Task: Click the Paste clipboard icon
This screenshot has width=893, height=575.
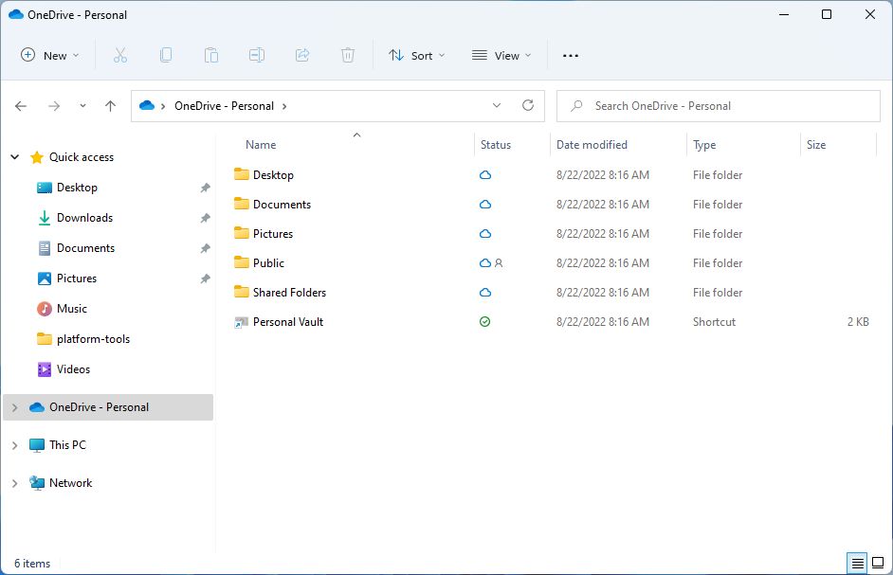Action: point(211,55)
